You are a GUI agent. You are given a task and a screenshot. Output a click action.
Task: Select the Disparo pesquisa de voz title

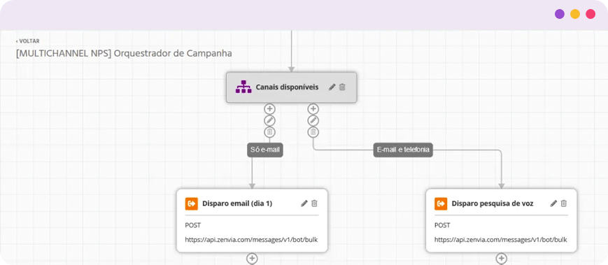pos(493,203)
